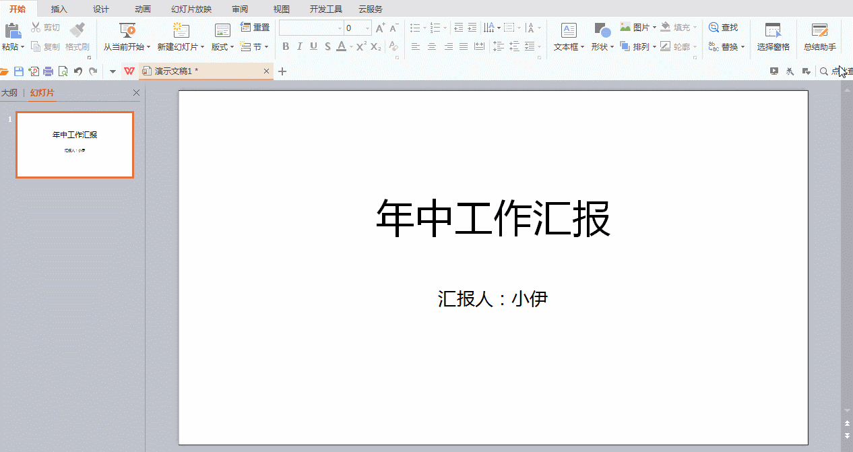Toggle distributed alignment
Image resolution: width=853 pixels, height=452 pixels.
point(479,46)
